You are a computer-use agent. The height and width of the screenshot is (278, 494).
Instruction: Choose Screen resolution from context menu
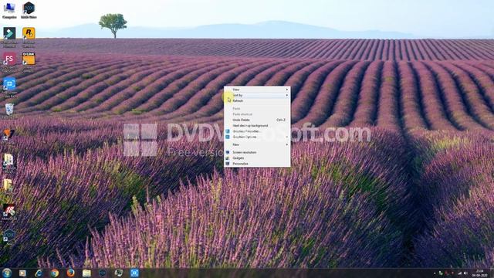(257, 153)
